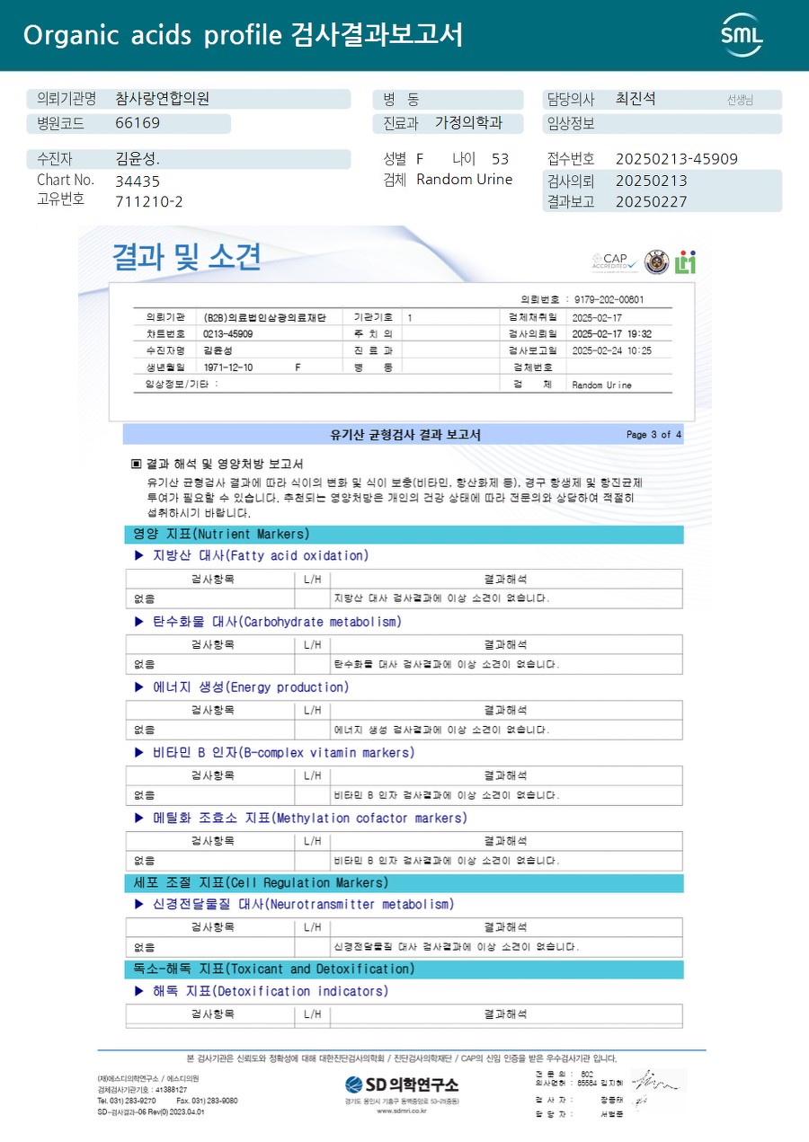This screenshot has height=1142, width=809.
Task: Click the square bullet before 결과 해석
Action: [137, 465]
